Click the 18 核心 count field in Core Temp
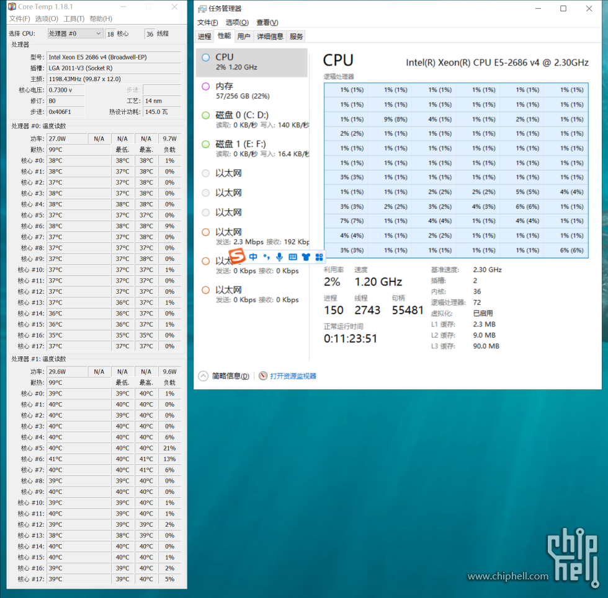The height and width of the screenshot is (598, 608). point(110,34)
